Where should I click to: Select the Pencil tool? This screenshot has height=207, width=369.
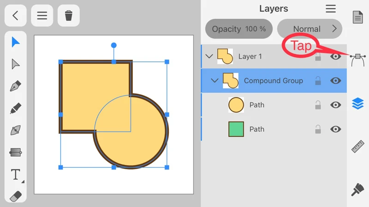pos(16,108)
